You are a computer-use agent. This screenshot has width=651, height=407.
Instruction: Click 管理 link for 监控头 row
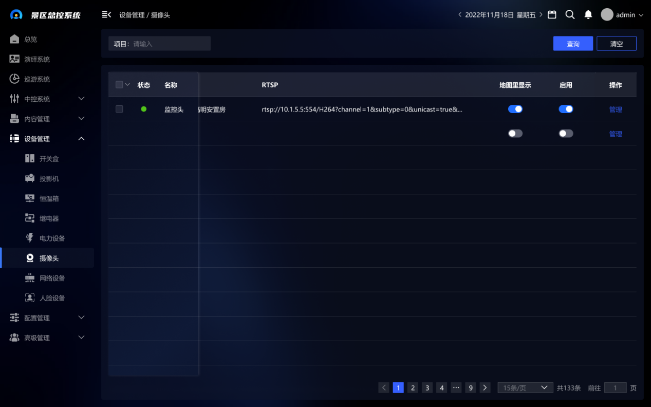click(x=615, y=109)
